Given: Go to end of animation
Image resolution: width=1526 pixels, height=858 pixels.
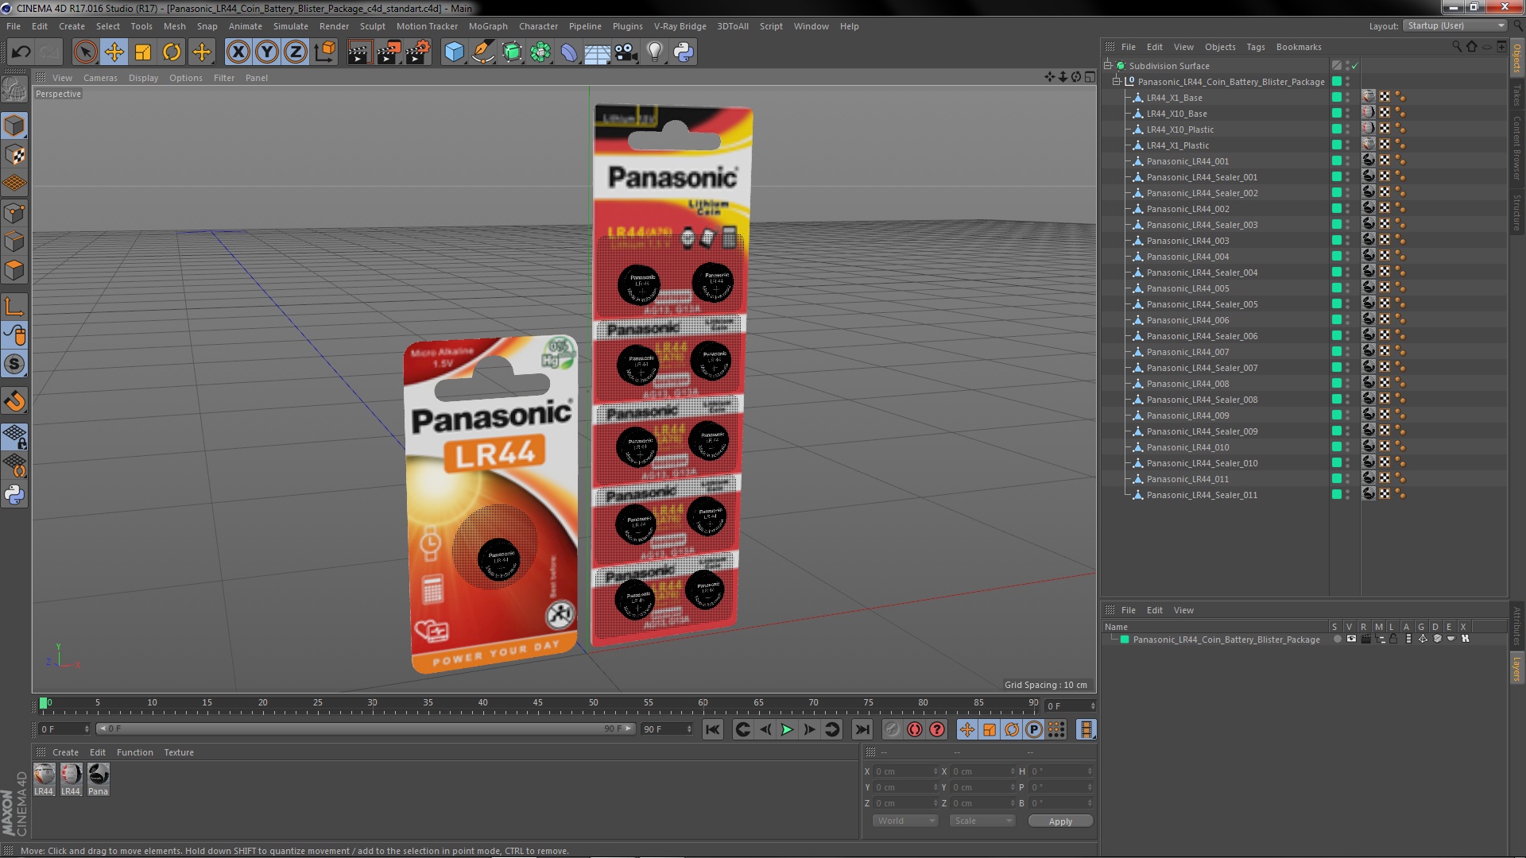Looking at the screenshot, I should [x=862, y=729].
